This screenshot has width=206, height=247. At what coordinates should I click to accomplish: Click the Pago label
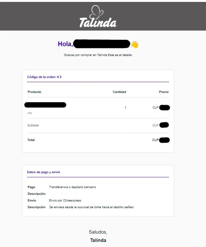pos(32,187)
